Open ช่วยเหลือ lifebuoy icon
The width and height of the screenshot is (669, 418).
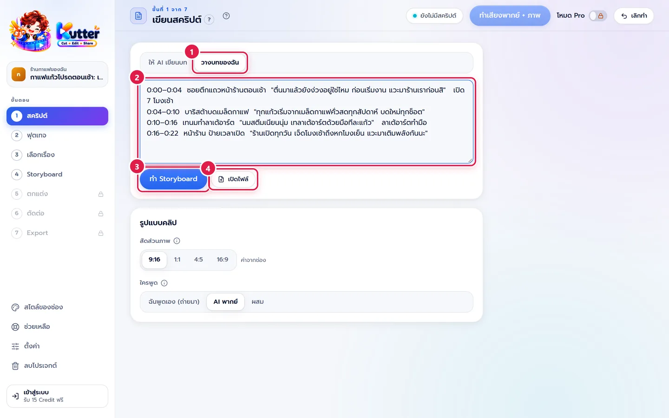[x=15, y=327]
